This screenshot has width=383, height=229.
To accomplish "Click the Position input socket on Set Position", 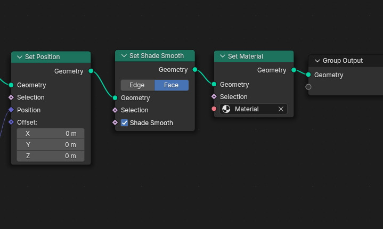I will click(x=11, y=110).
